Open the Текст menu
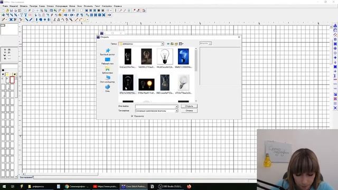 (97, 6)
